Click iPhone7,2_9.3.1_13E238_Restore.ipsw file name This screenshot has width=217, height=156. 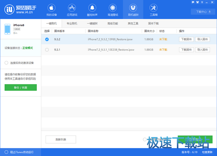111,50
